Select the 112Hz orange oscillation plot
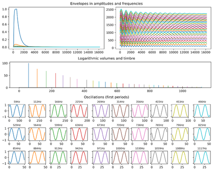 coord(37,111)
